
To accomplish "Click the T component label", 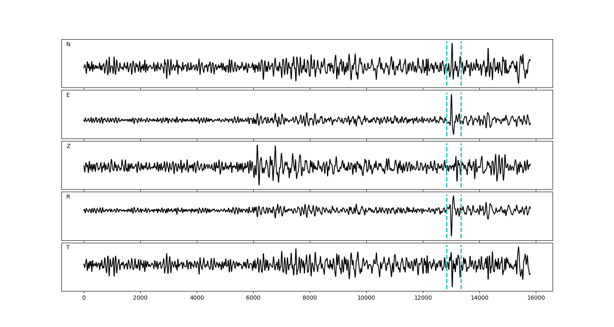I will [68, 248].
